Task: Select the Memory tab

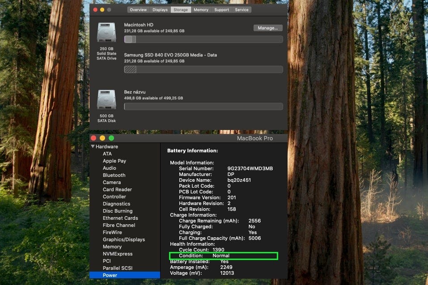Action: coord(201,9)
